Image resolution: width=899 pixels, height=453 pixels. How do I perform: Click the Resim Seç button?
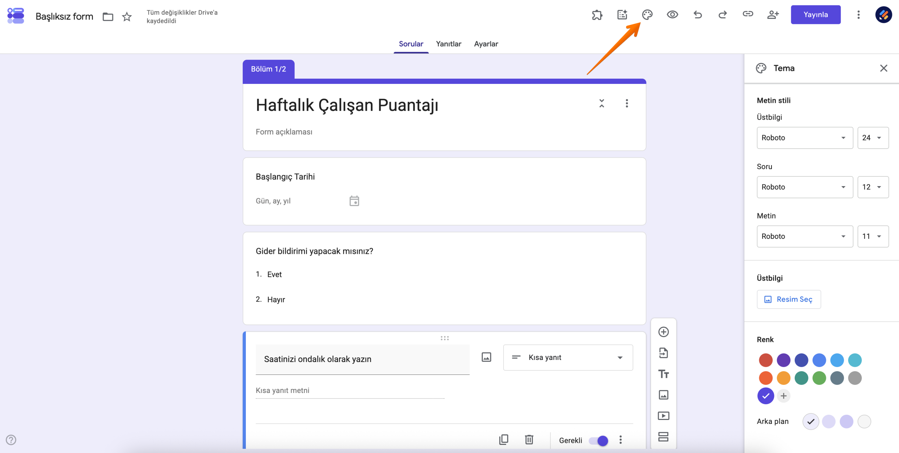(789, 299)
